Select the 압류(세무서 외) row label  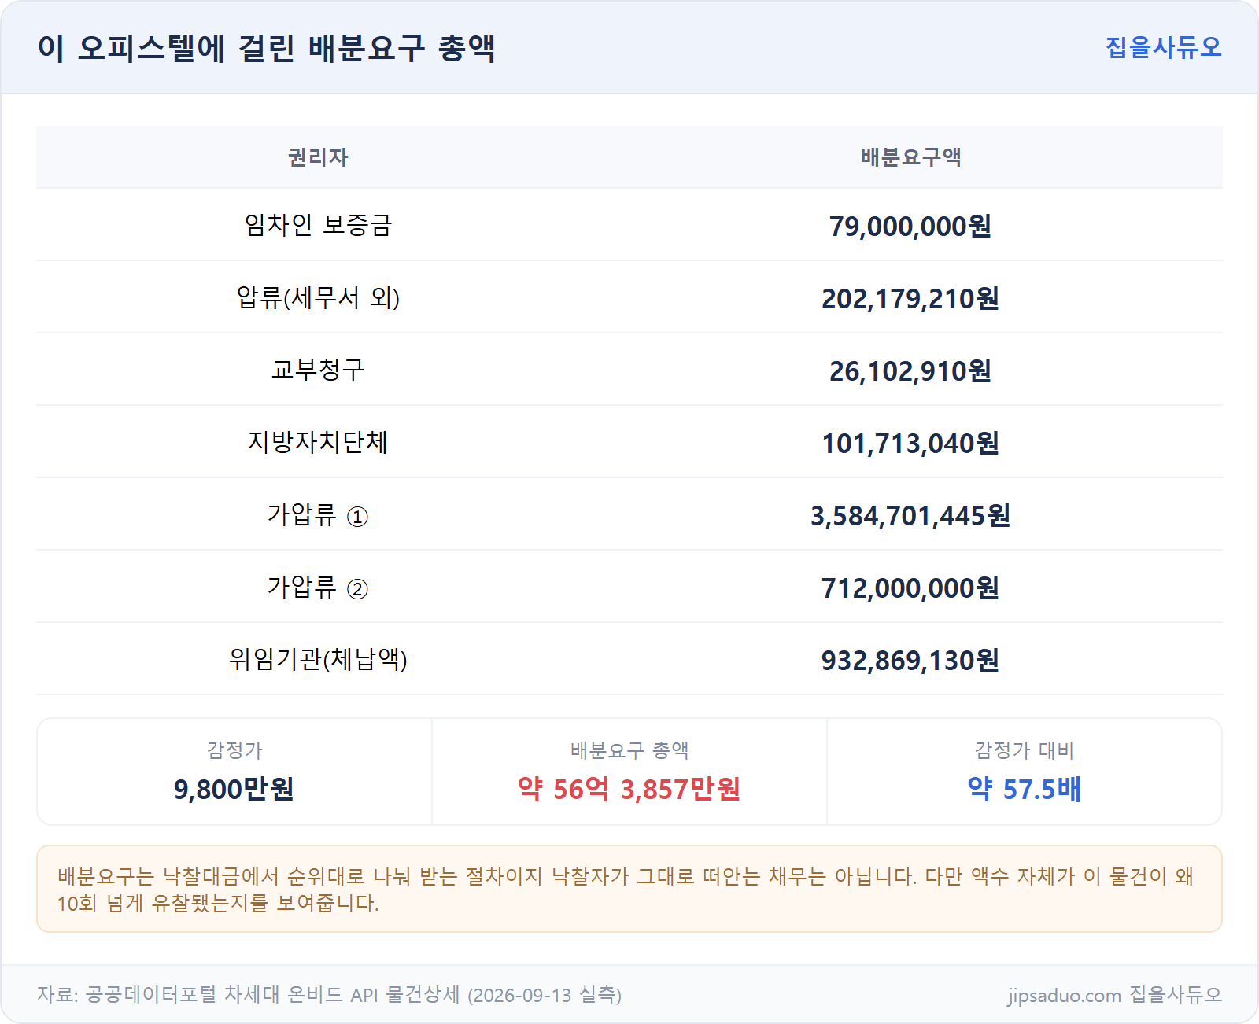point(318,298)
